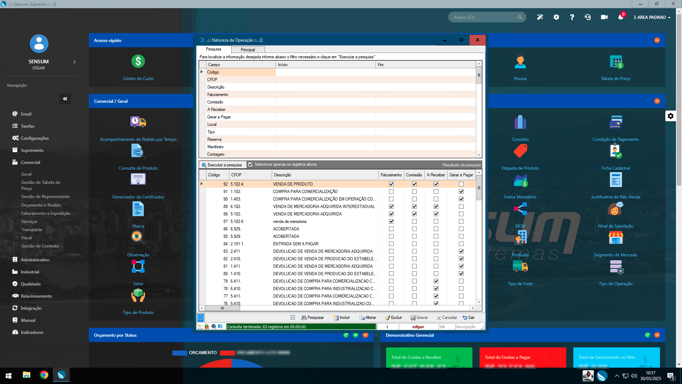Viewport: 682px width, 384px height.
Task: Open Gestão de Representante menu item
Action: (x=45, y=197)
